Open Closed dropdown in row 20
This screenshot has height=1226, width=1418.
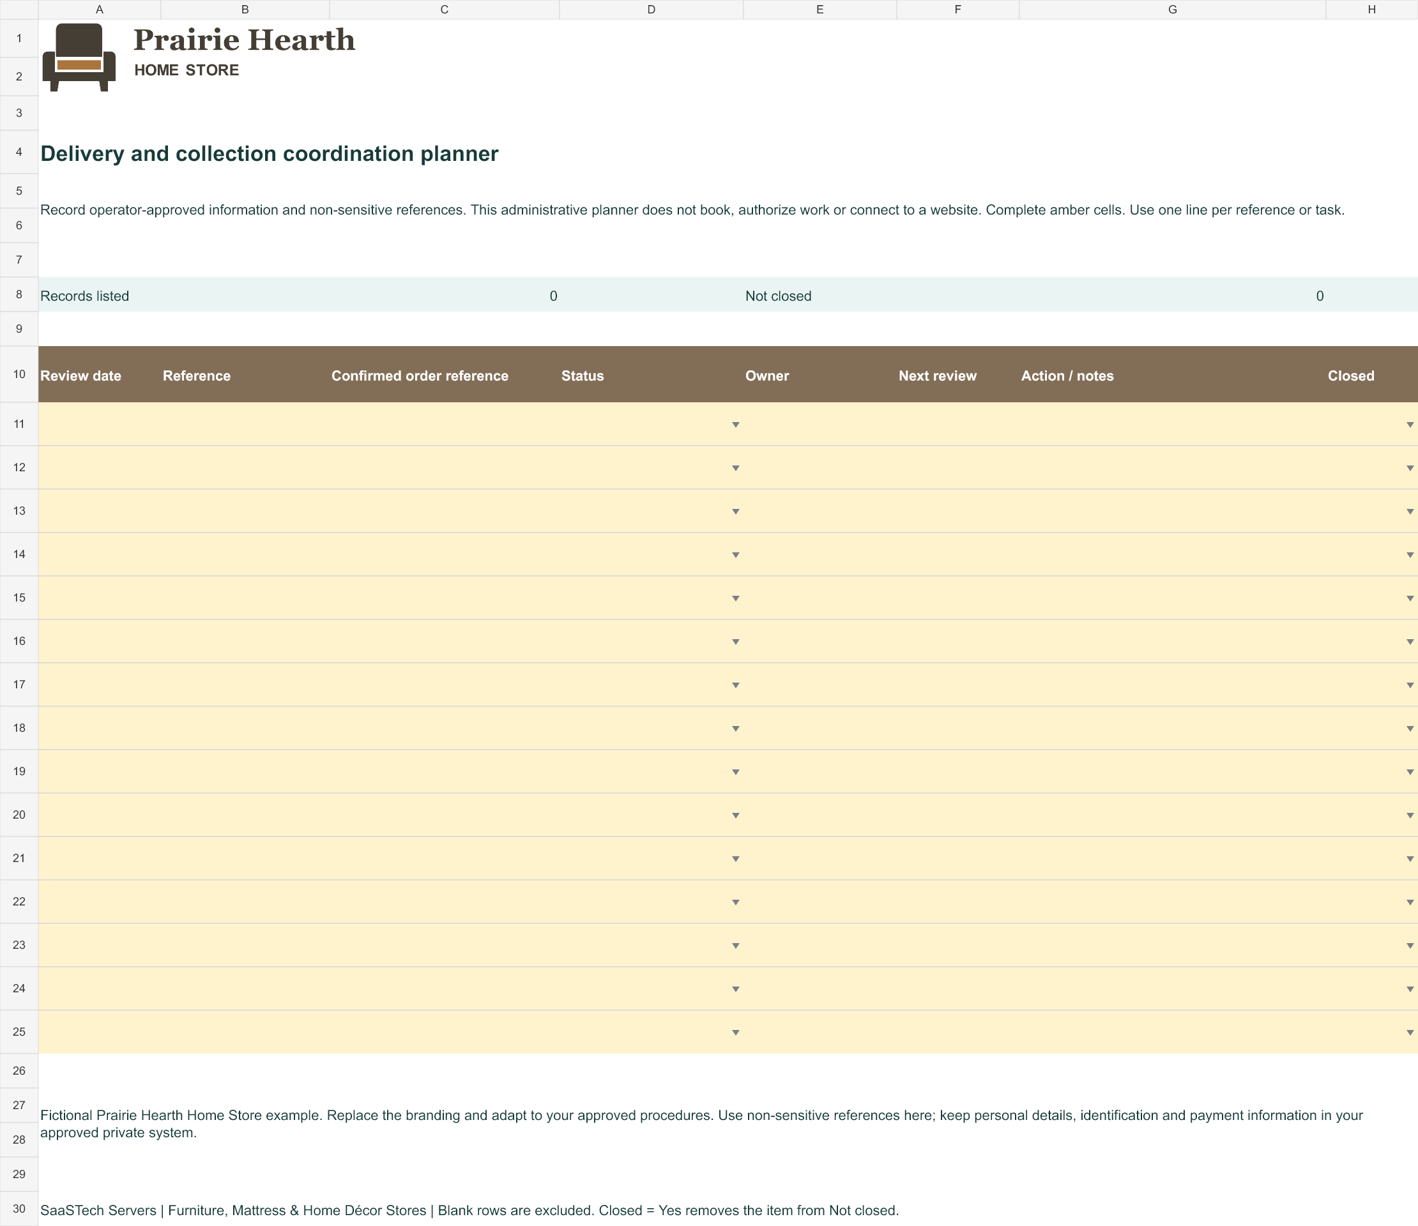point(1410,815)
